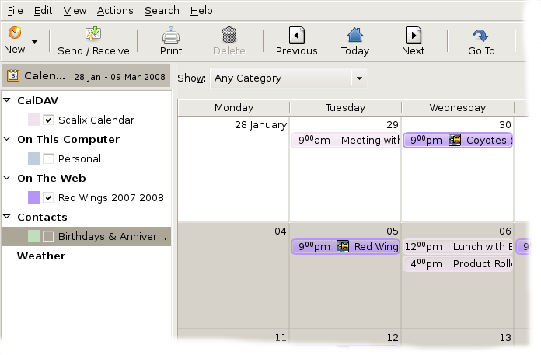Screen dimensions: 541x355
Task: Go to Today using home icon
Action: tap(354, 34)
